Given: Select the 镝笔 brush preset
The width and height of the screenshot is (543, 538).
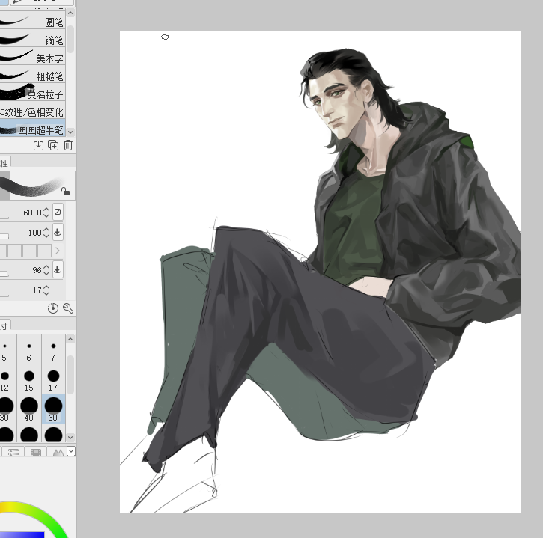Looking at the screenshot, I should click(x=32, y=40).
